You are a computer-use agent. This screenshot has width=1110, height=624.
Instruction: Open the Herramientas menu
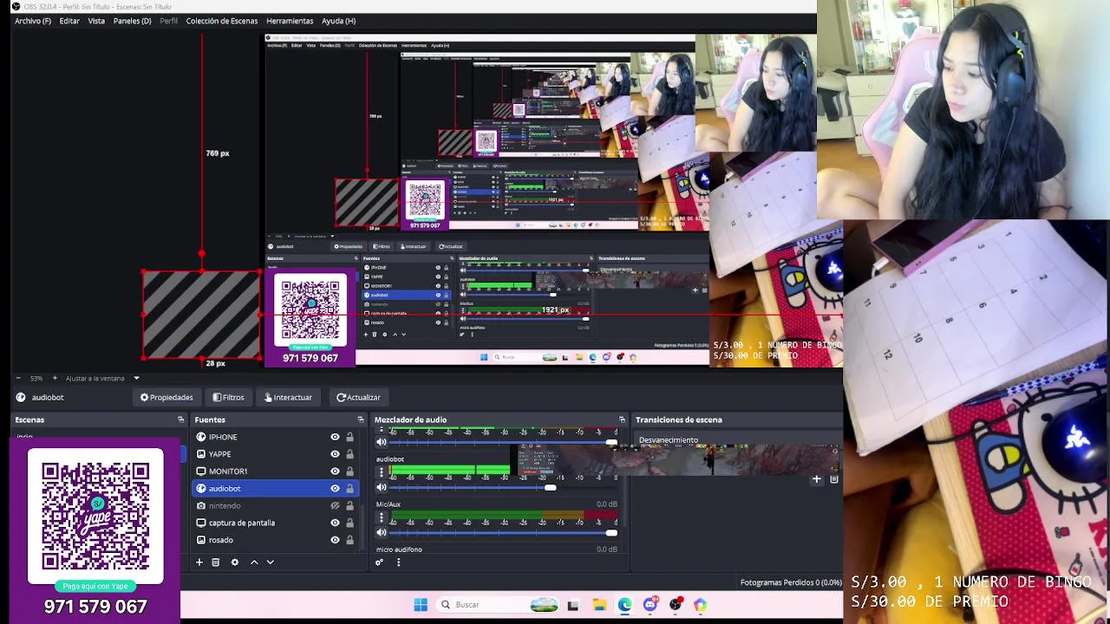(x=290, y=21)
